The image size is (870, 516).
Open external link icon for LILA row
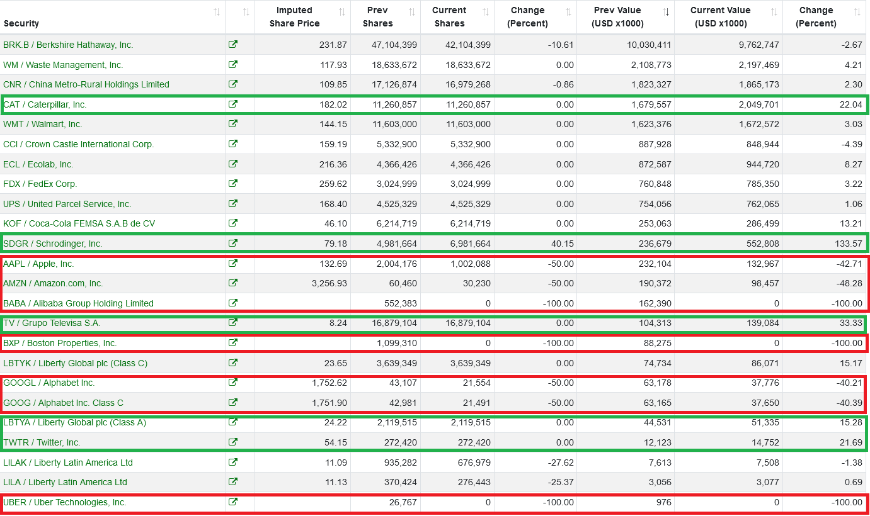233,481
